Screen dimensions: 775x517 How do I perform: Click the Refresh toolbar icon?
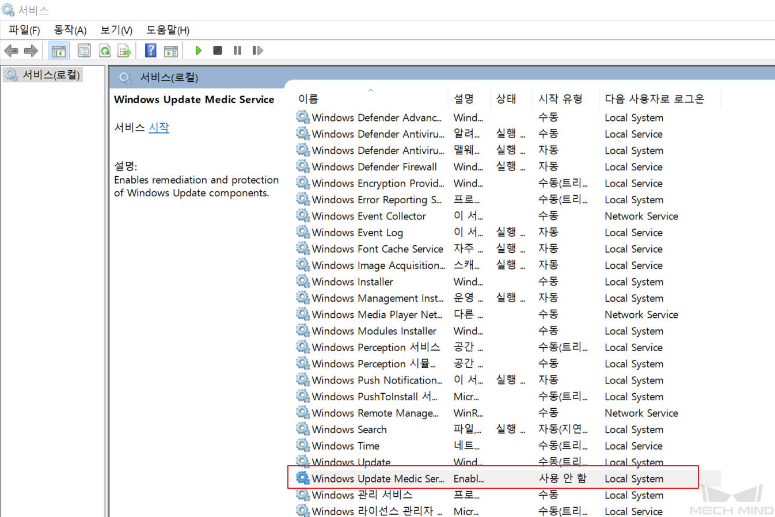coord(105,51)
